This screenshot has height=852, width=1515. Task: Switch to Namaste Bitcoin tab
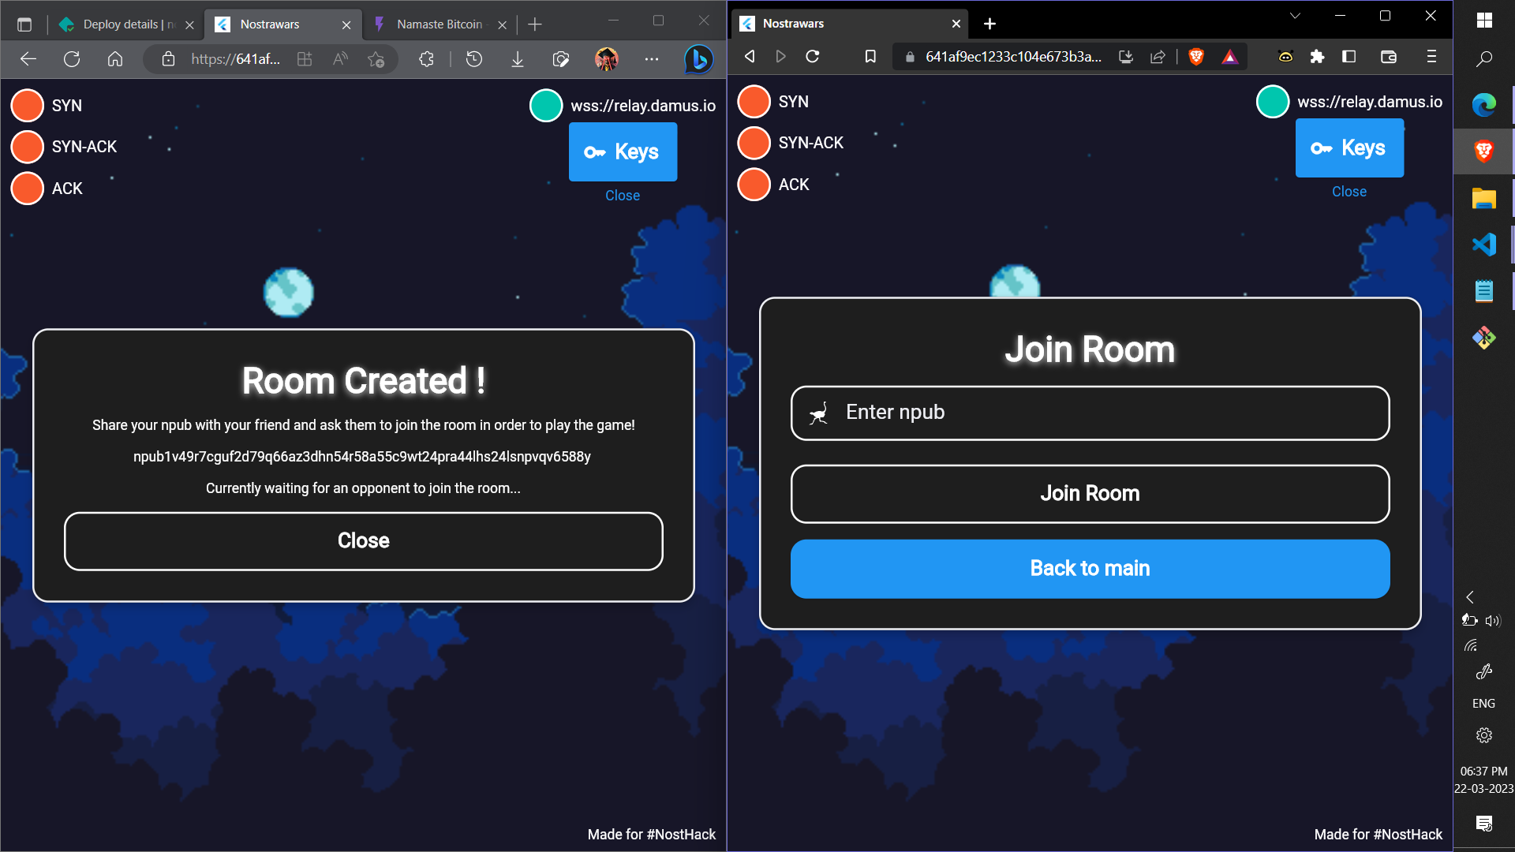440,24
